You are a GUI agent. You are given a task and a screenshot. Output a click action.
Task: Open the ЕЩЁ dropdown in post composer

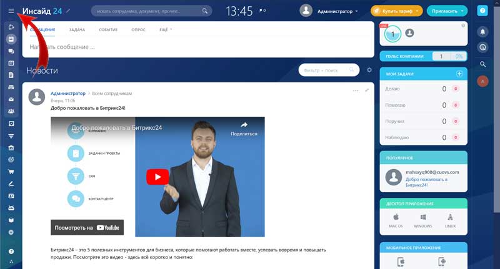click(166, 29)
